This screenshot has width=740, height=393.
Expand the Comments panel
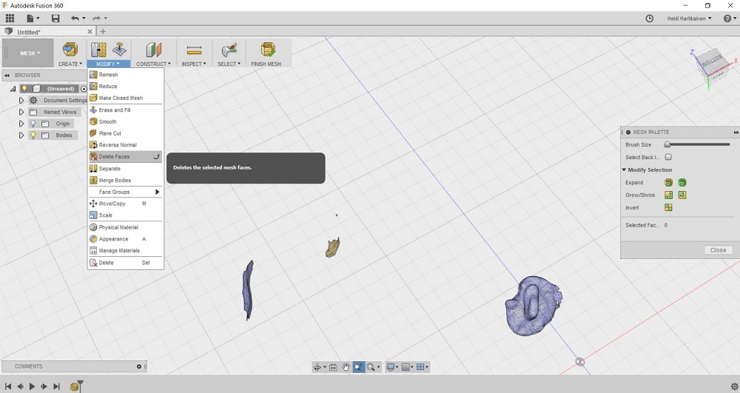pyautogui.click(x=139, y=366)
